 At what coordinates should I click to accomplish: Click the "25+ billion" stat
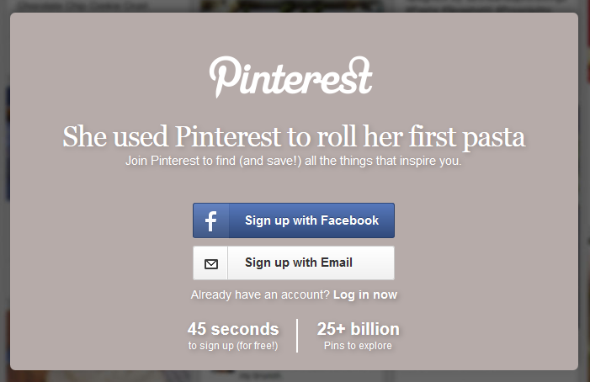pos(358,329)
